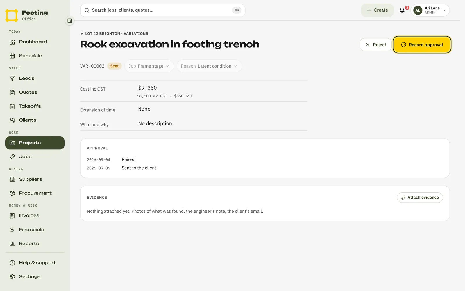Go to Schedule in the sidebar

click(35, 56)
